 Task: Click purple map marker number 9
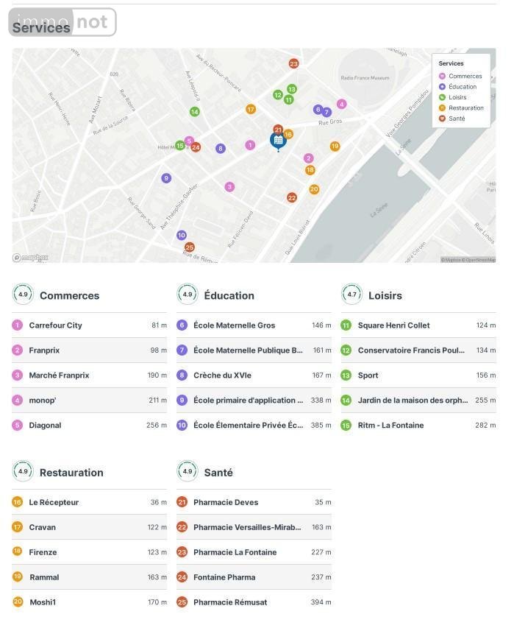point(166,178)
